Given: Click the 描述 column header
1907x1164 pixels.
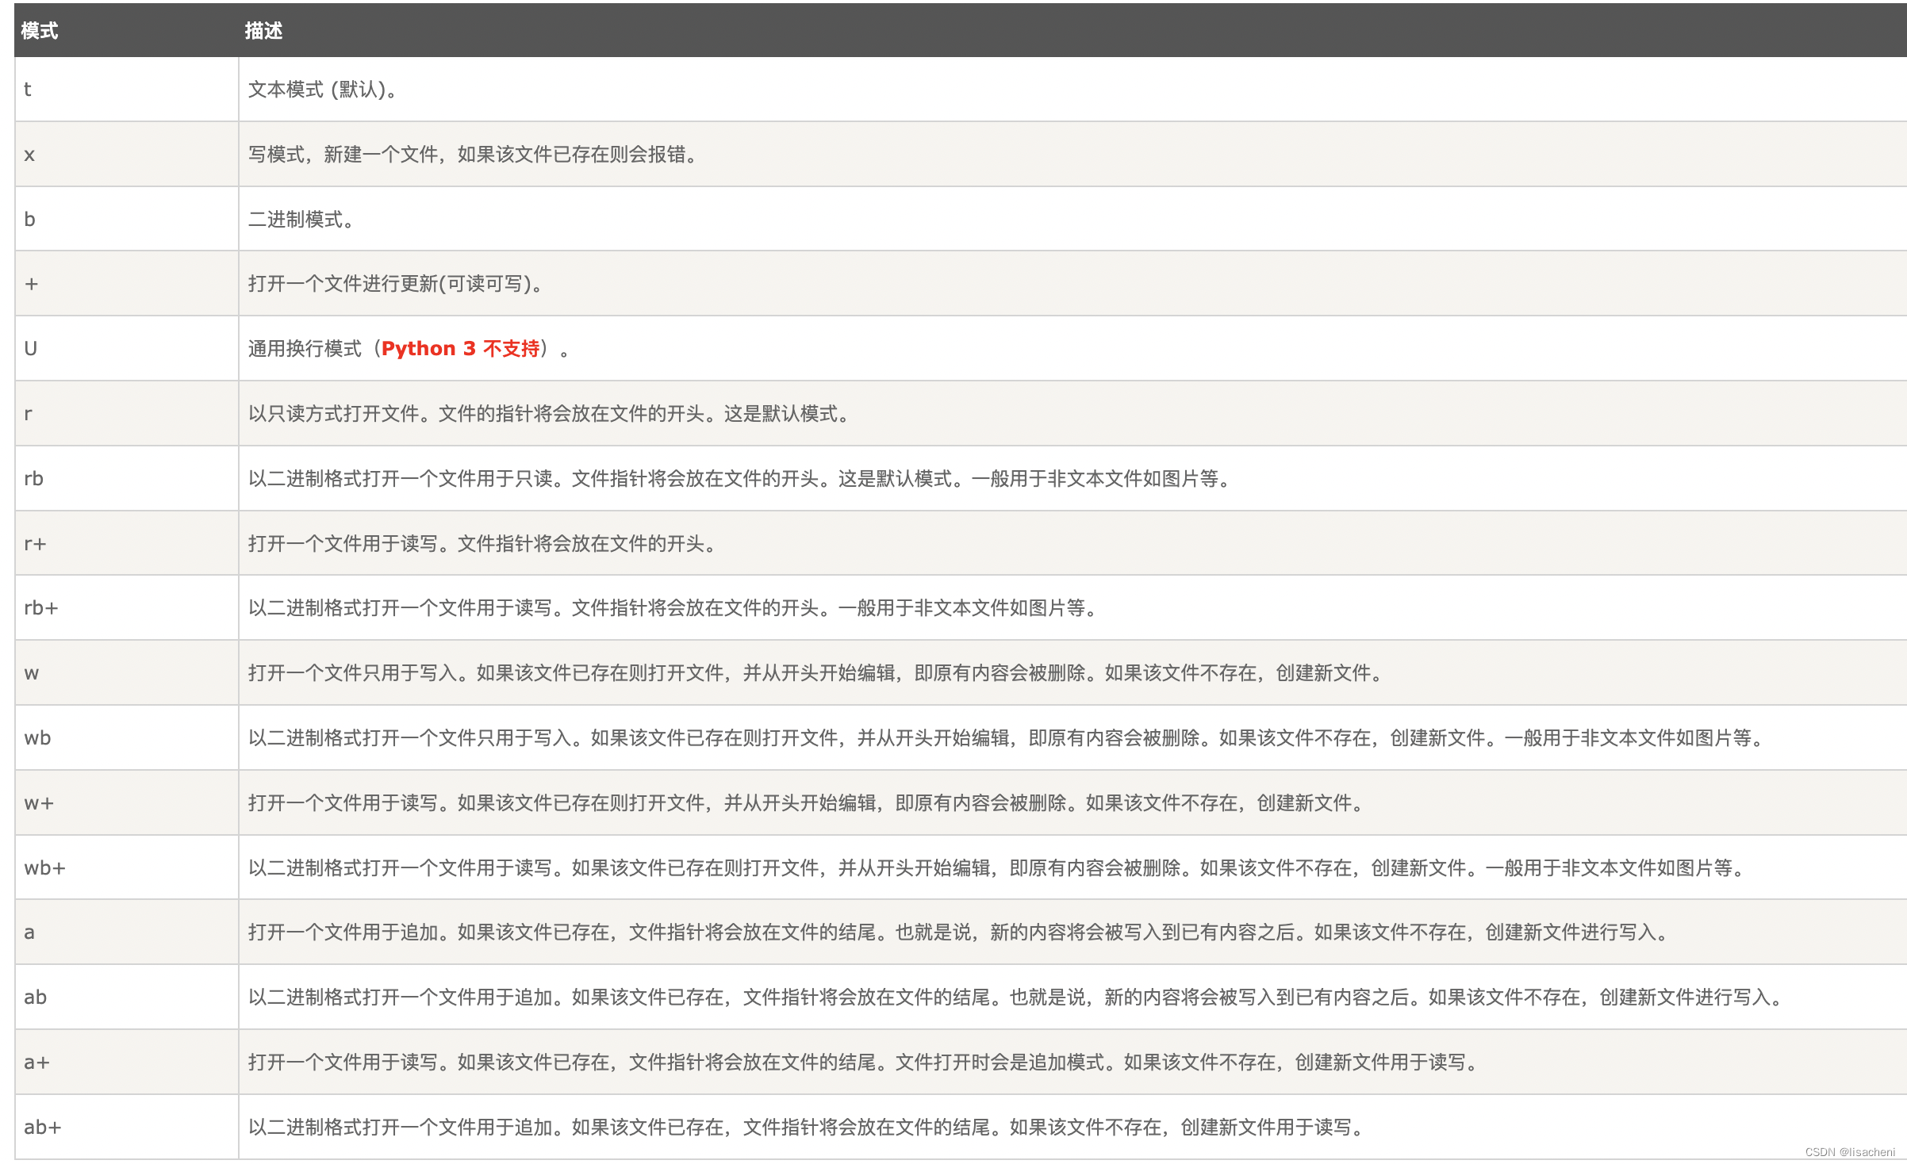Looking at the screenshot, I should click(263, 31).
